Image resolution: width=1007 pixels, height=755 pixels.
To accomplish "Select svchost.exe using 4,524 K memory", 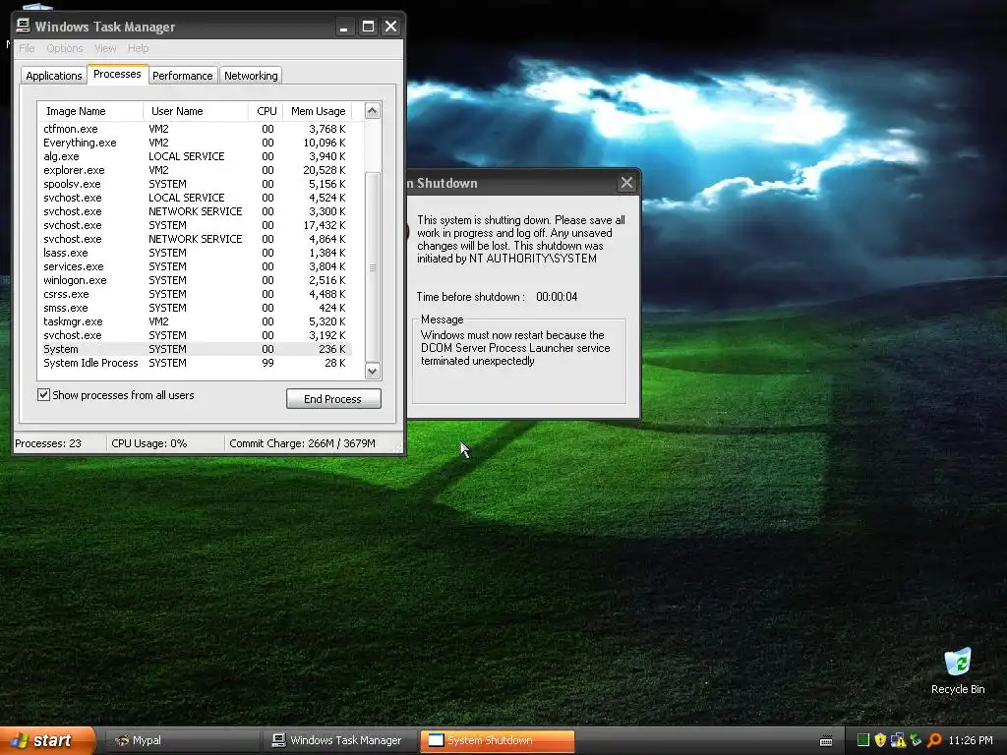I will pyautogui.click(x=195, y=198).
